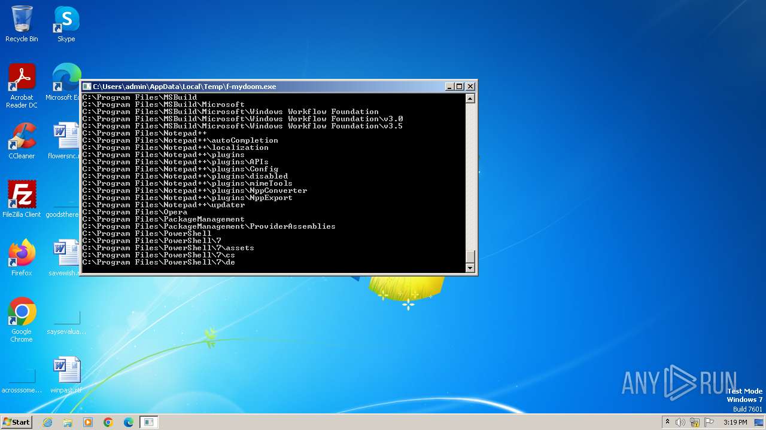Click the line ending 'plugins\Config'
This screenshot has height=430, width=766.
click(180, 169)
